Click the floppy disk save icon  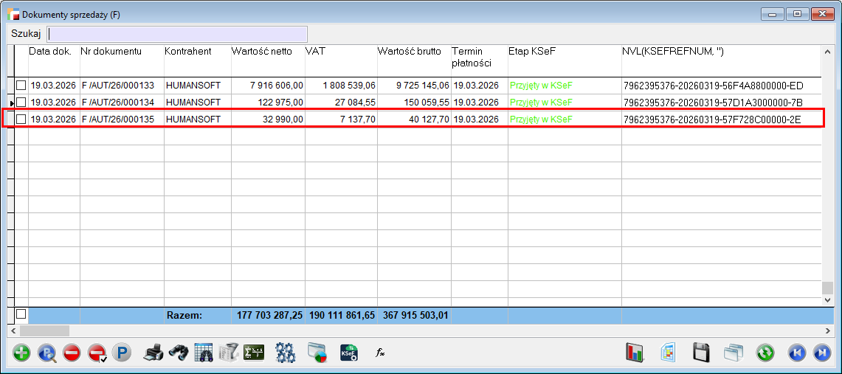click(x=701, y=353)
